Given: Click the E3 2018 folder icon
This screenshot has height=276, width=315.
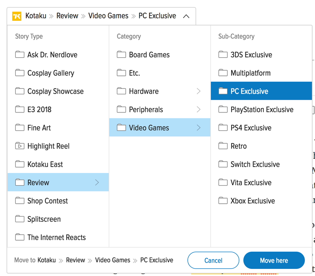Looking at the screenshot, I should (x=20, y=109).
